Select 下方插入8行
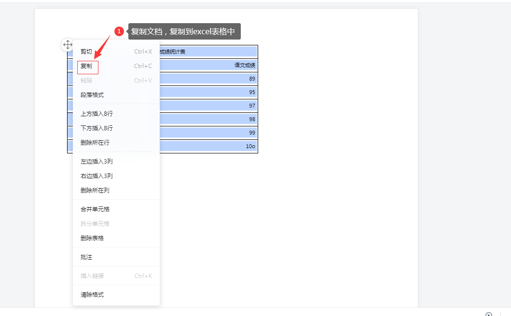Image resolution: width=511 pixels, height=316 pixels. pyautogui.click(x=116, y=128)
